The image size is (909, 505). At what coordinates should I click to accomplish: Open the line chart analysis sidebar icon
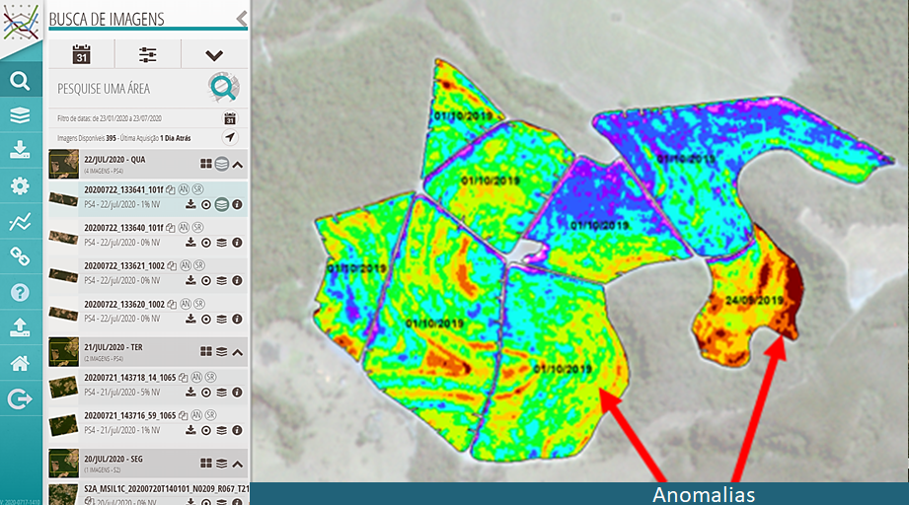tap(20, 222)
